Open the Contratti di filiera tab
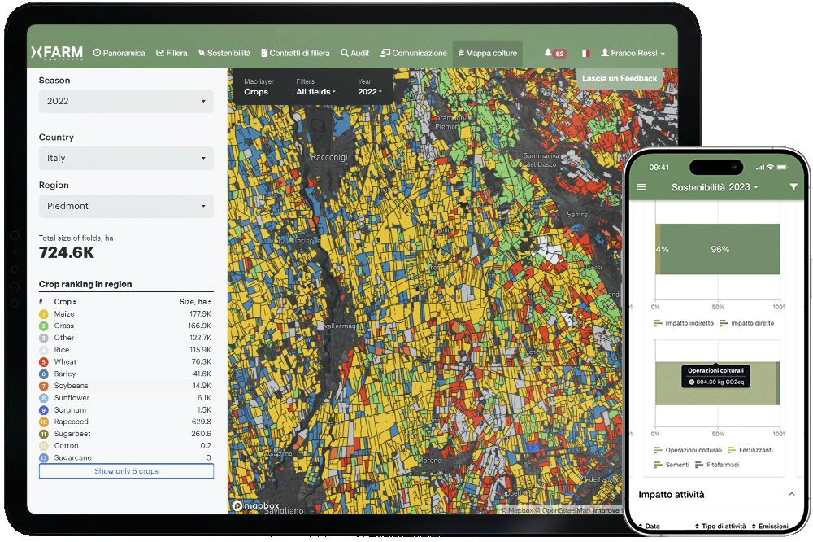This screenshot has width=813, height=542. [x=295, y=53]
